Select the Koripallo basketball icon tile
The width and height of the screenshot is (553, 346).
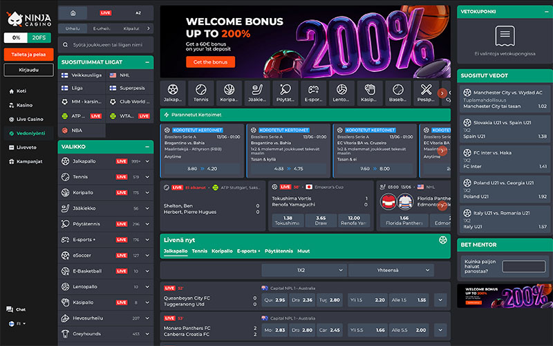[x=229, y=93]
